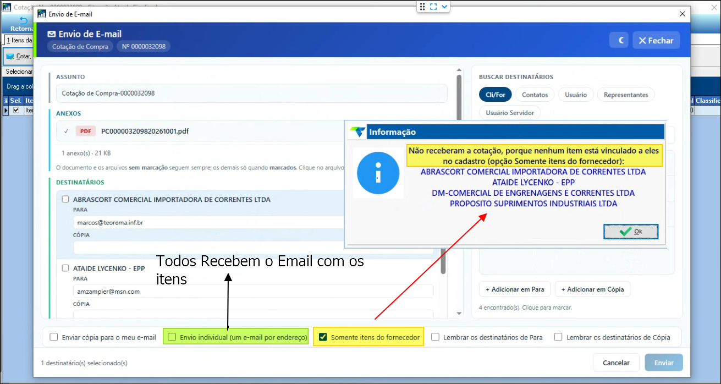Click the scroll-down arrow of the left panel
The image size is (721, 384).
point(459,314)
